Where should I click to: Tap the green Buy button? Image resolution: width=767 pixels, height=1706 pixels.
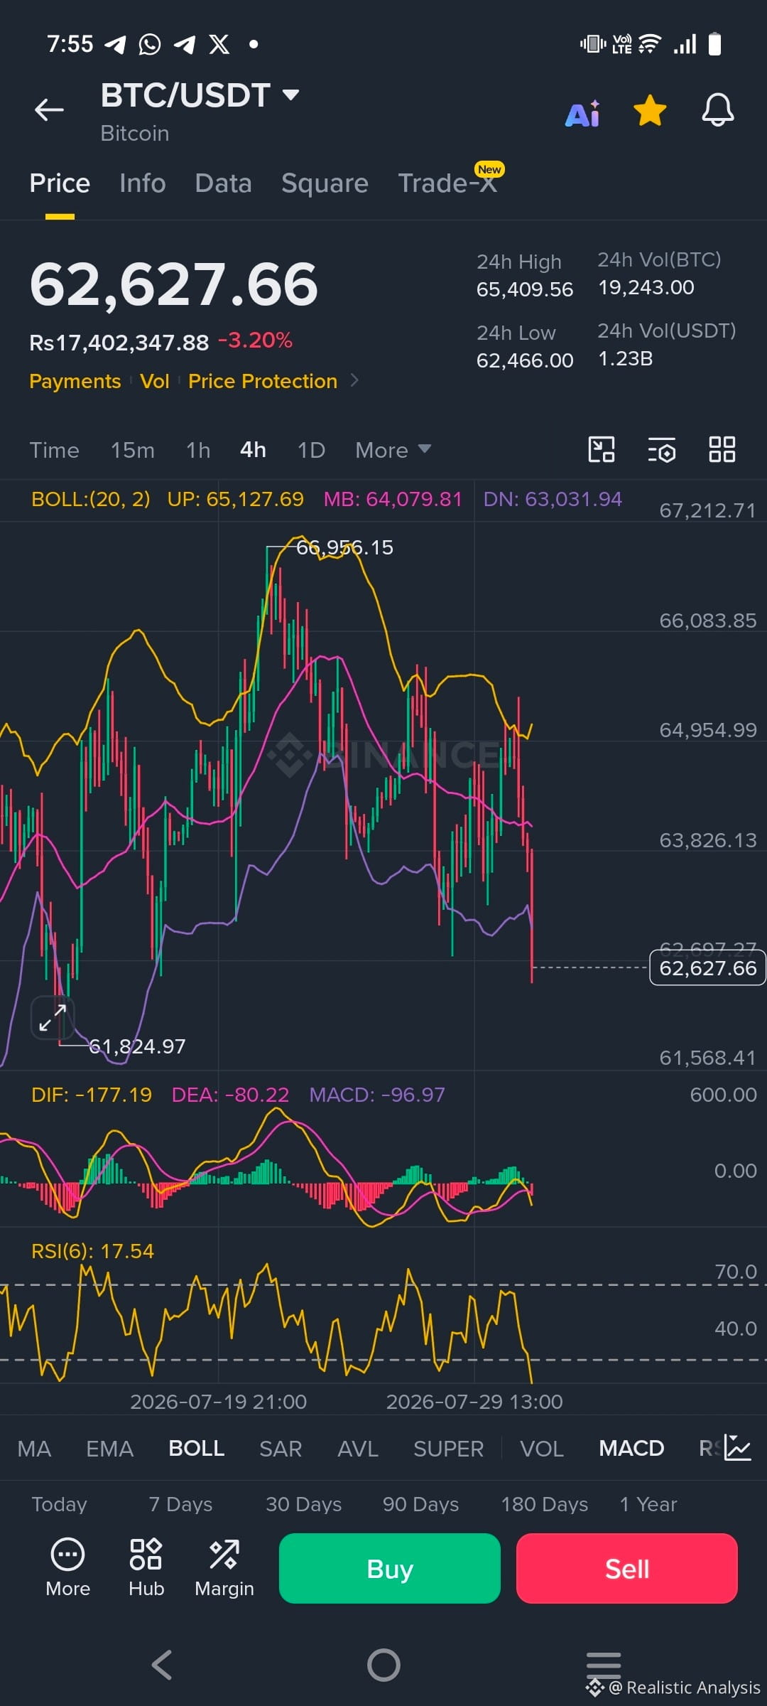(390, 1568)
